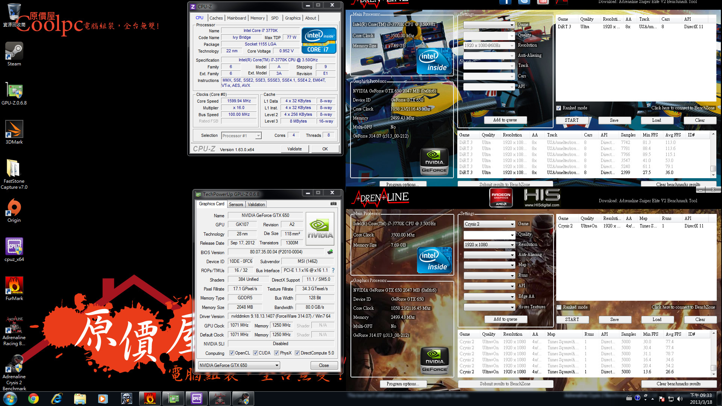Open Google Chrome from the taskbar
This screenshot has height=406, width=722.
coord(33,398)
